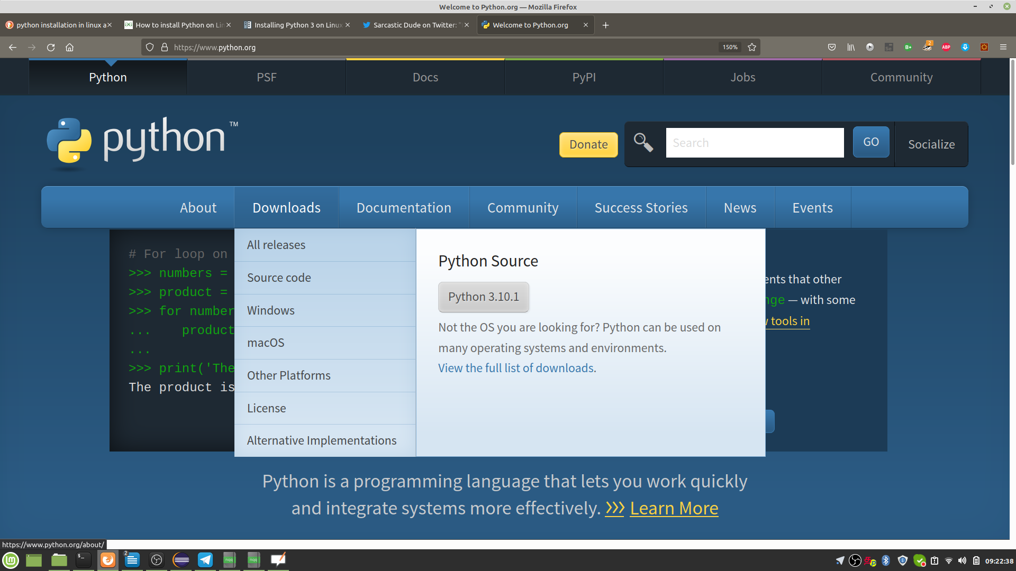1016x571 pixels.
Task: Select 'Other Platforms' in Downloads menu
Action: 325,375
